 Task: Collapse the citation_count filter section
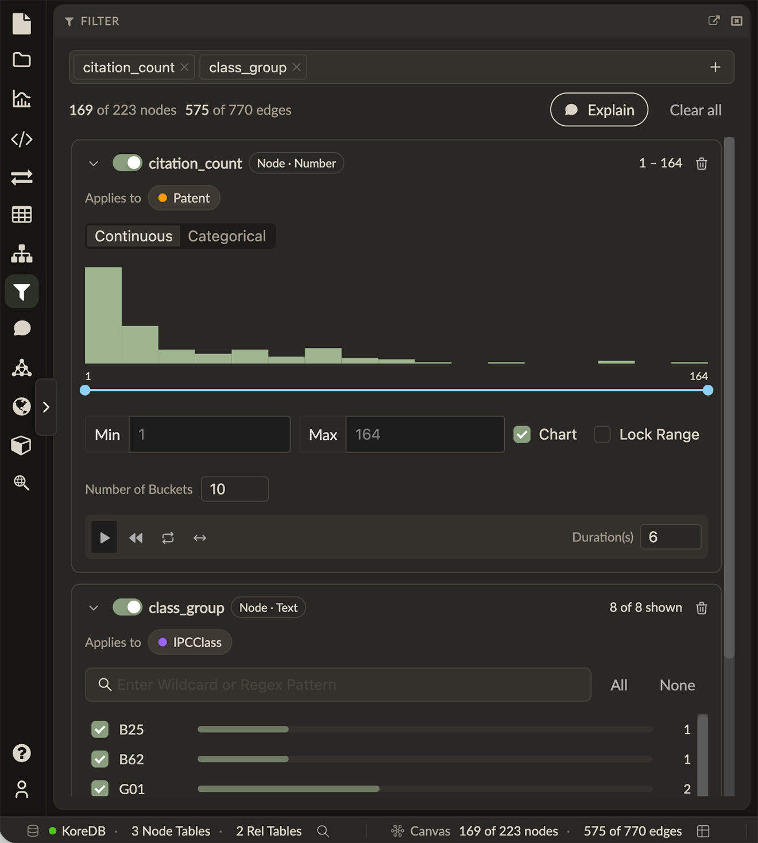pos(94,164)
